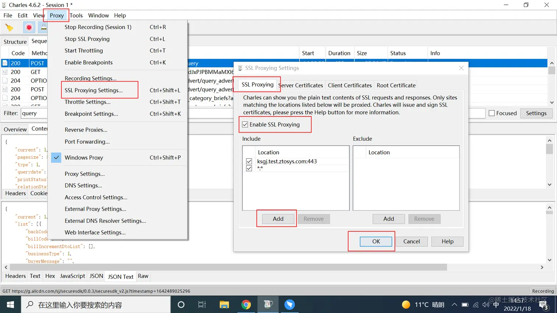Click the red record button icon
Viewport: 557px width, 313px height.
(x=29, y=28)
